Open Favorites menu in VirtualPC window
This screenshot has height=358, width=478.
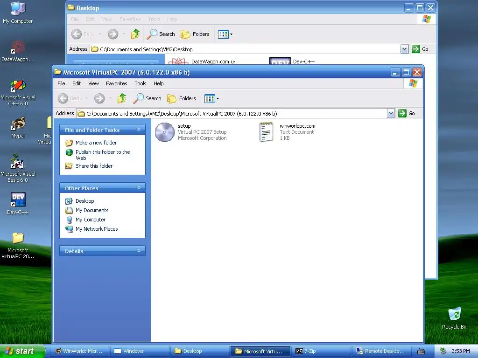116,83
